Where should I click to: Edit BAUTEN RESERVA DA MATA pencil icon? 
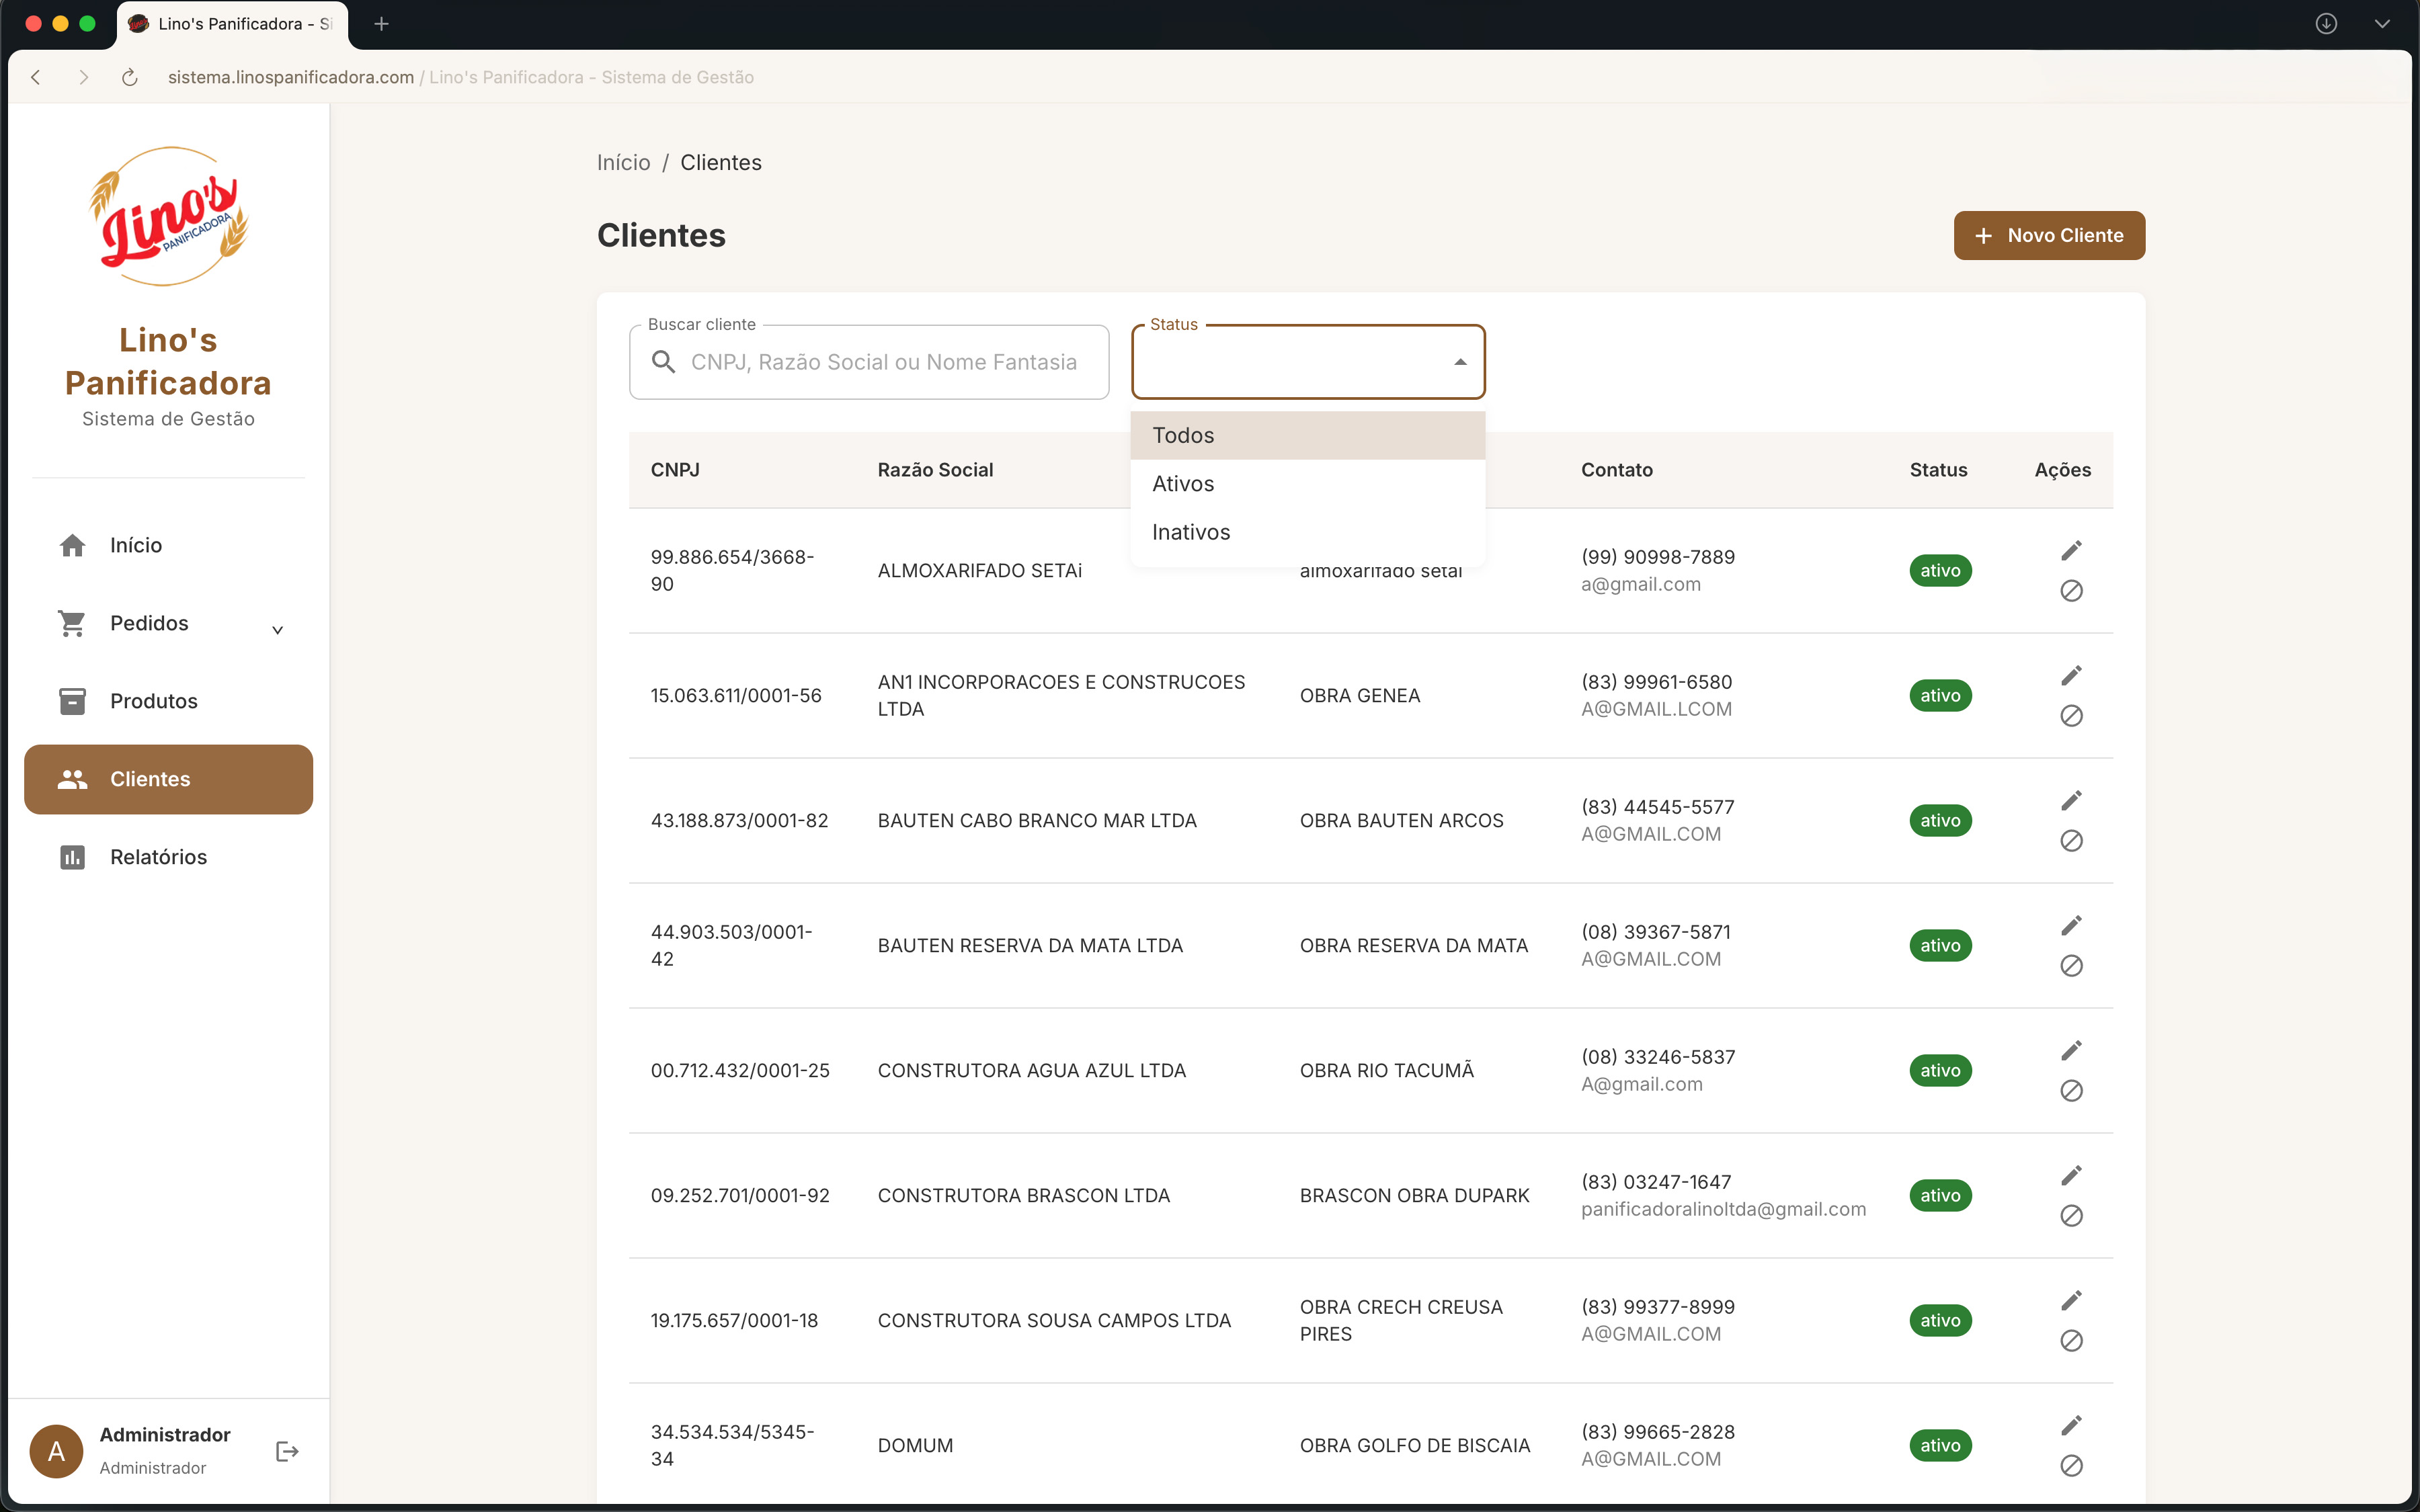[x=2071, y=926]
